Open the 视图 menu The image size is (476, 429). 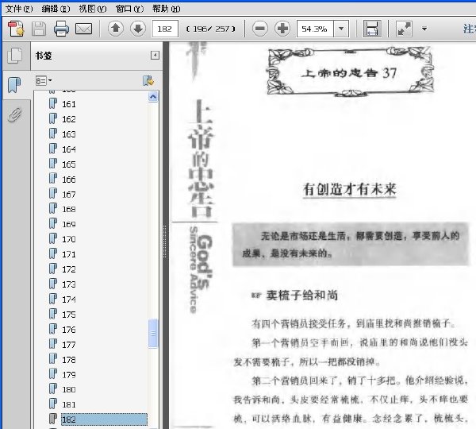pos(93,9)
